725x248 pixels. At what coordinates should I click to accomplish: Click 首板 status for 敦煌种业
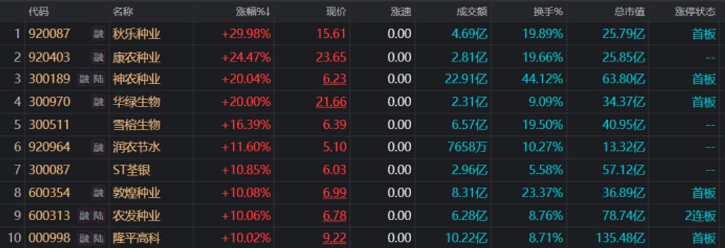[x=704, y=192]
